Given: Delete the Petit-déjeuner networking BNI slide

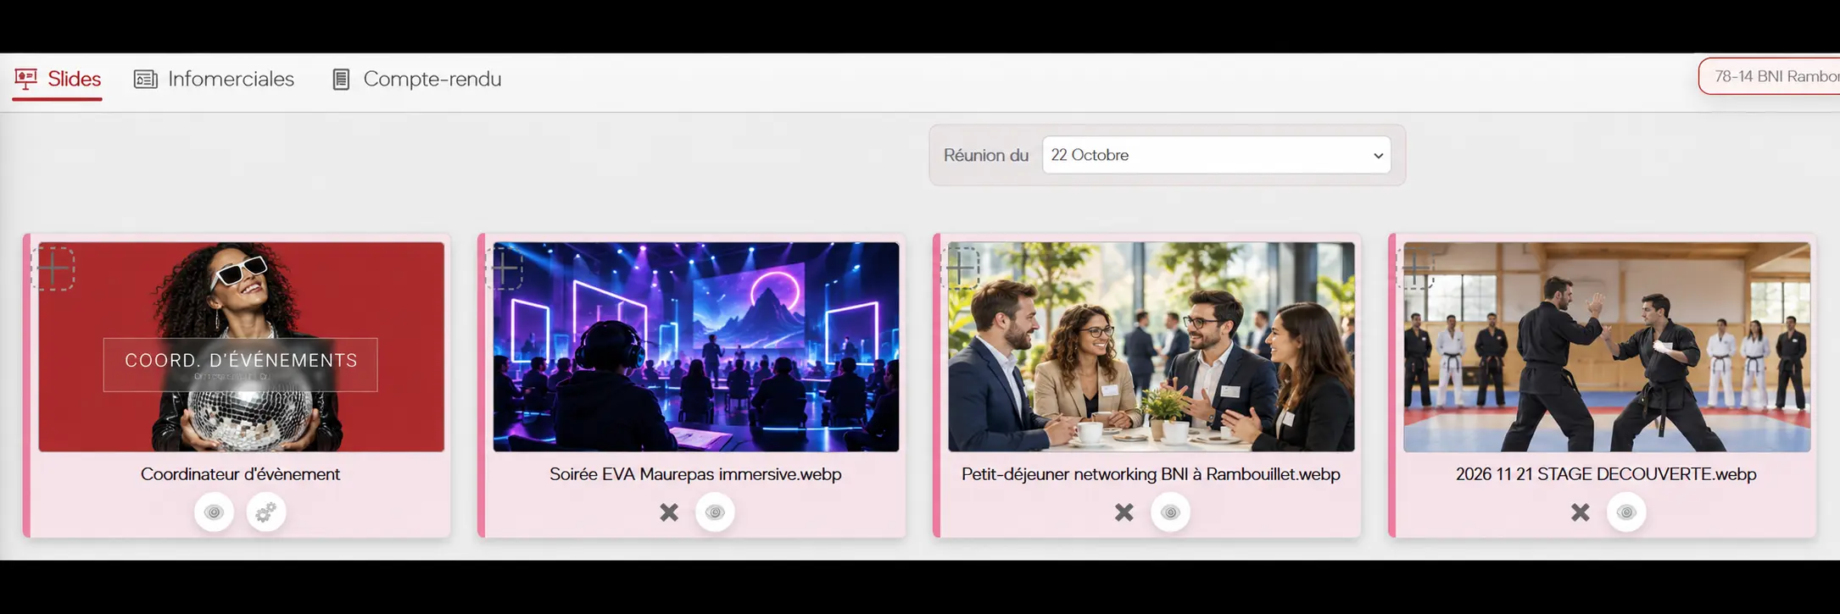Looking at the screenshot, I should coord(1124,512).
